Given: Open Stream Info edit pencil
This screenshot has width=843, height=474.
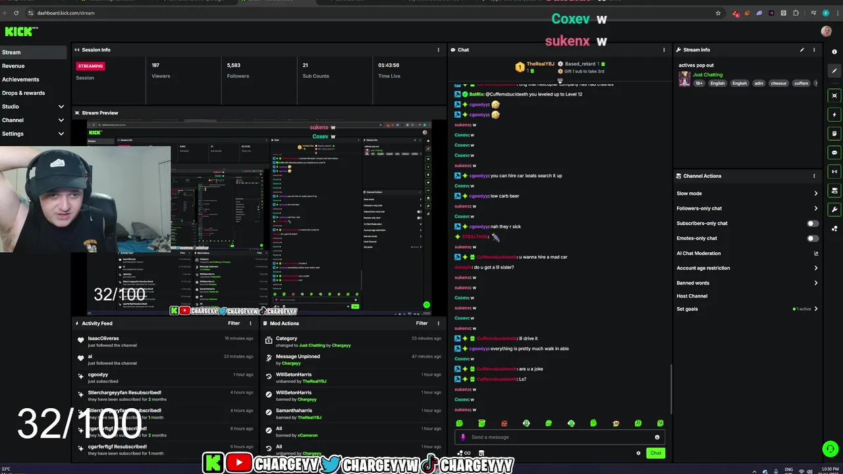Looking at the screenshot, I should (802, 49).
